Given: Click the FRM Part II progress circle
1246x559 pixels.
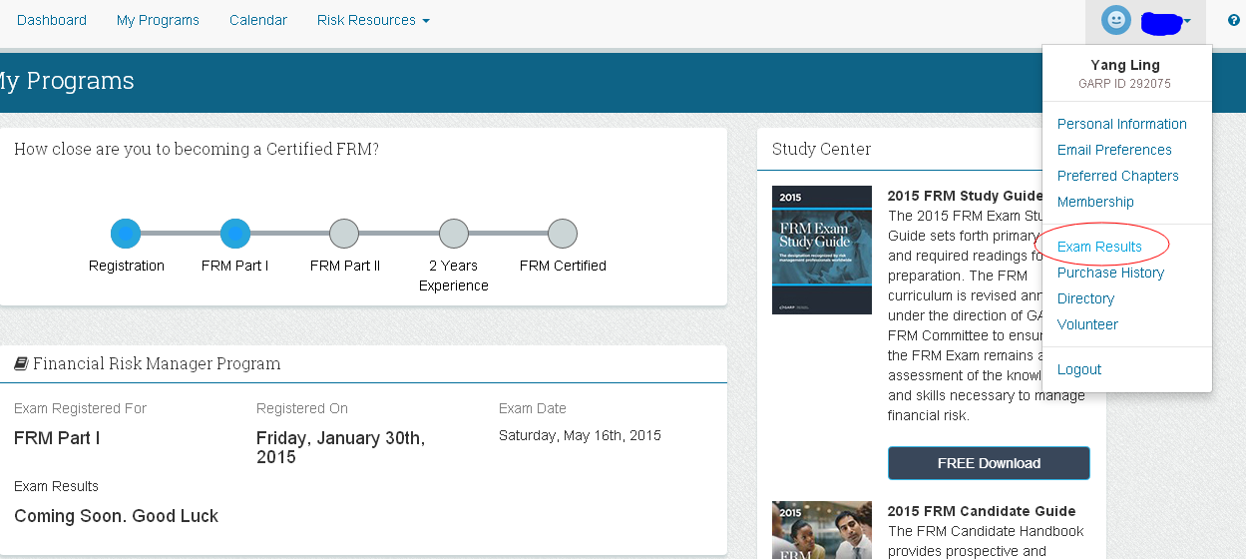Looking at the screenshot, I should click(344, 234).
